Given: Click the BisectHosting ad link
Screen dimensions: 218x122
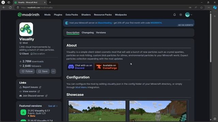Looking at the screenshot, I should [x=105, y=23].
